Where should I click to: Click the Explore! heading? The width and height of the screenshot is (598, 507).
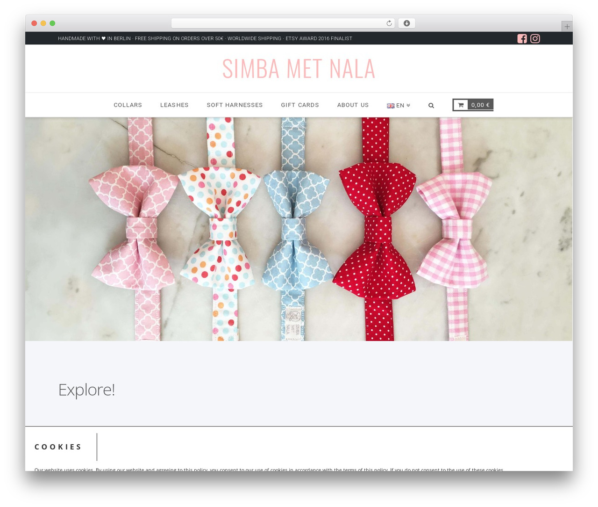click(x=86, y=390)
